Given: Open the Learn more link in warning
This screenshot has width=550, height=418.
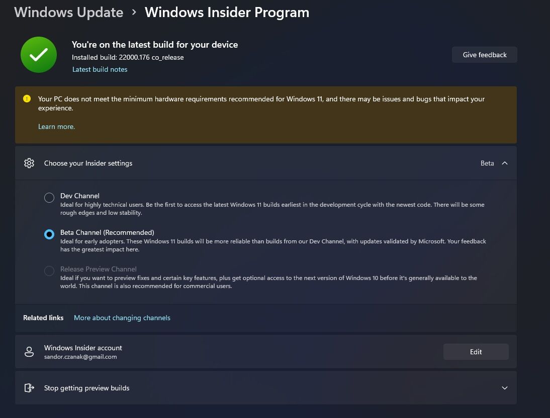Looking at the screenshot, I should [56, 126].
